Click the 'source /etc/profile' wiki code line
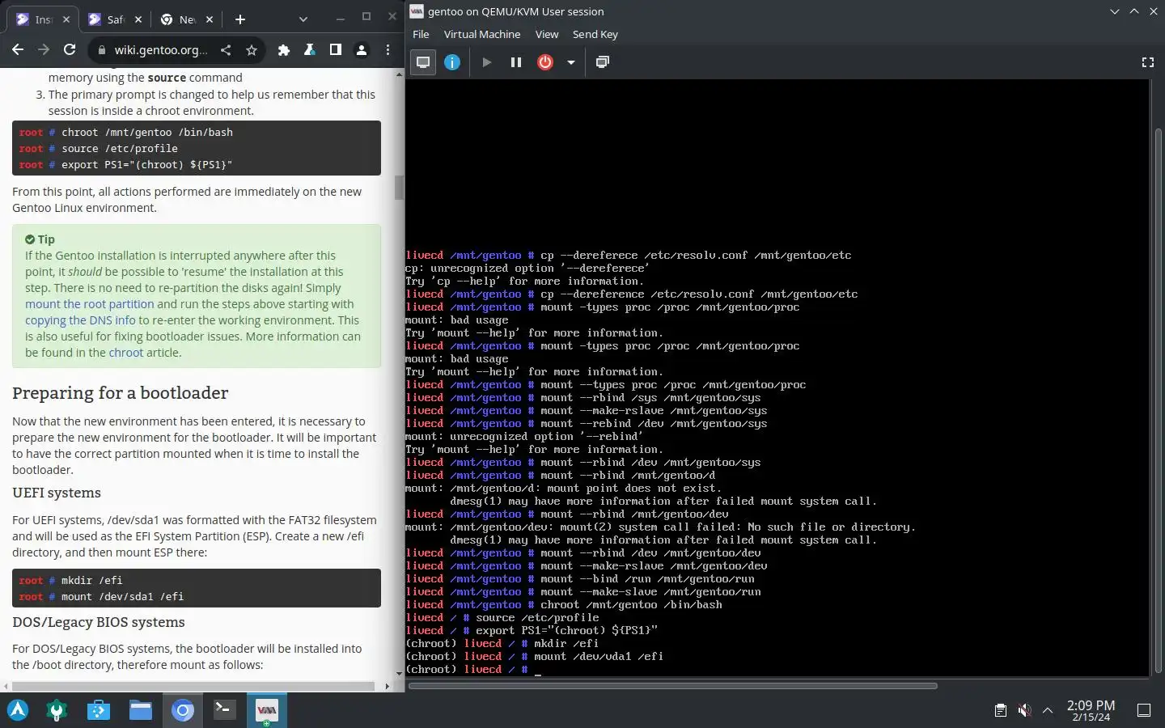Image resolution: width=1165 pixels, height=728 pixels. coord(120,148)
